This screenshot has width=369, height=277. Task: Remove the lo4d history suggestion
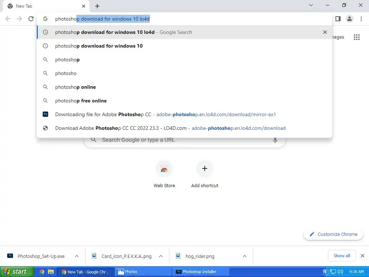click(x=325, y=32)
